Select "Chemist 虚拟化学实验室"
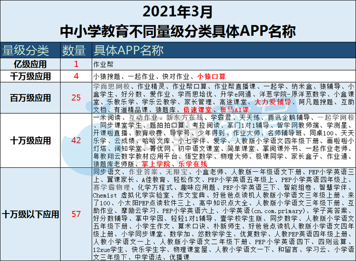 tap(131, 195)
